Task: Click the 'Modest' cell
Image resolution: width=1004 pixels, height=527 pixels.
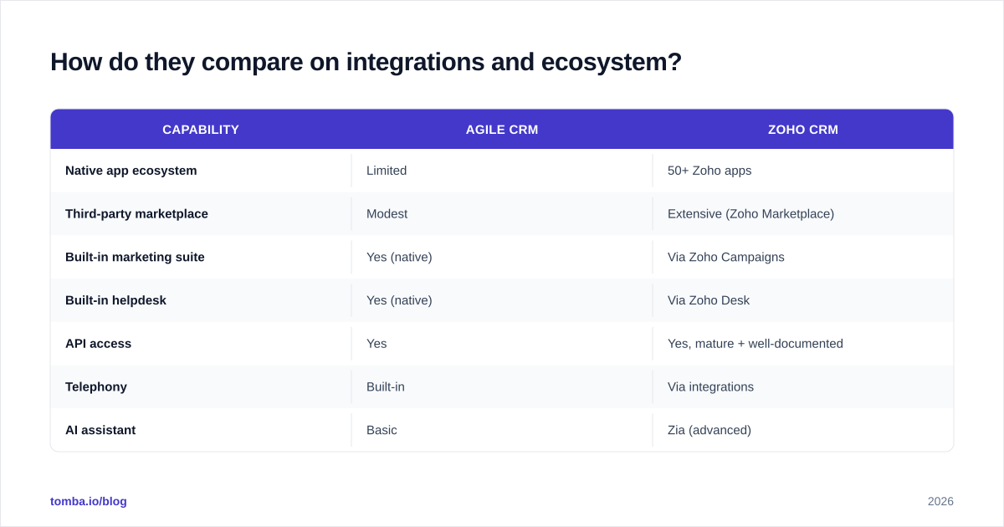Action: (x=387, y=214)
